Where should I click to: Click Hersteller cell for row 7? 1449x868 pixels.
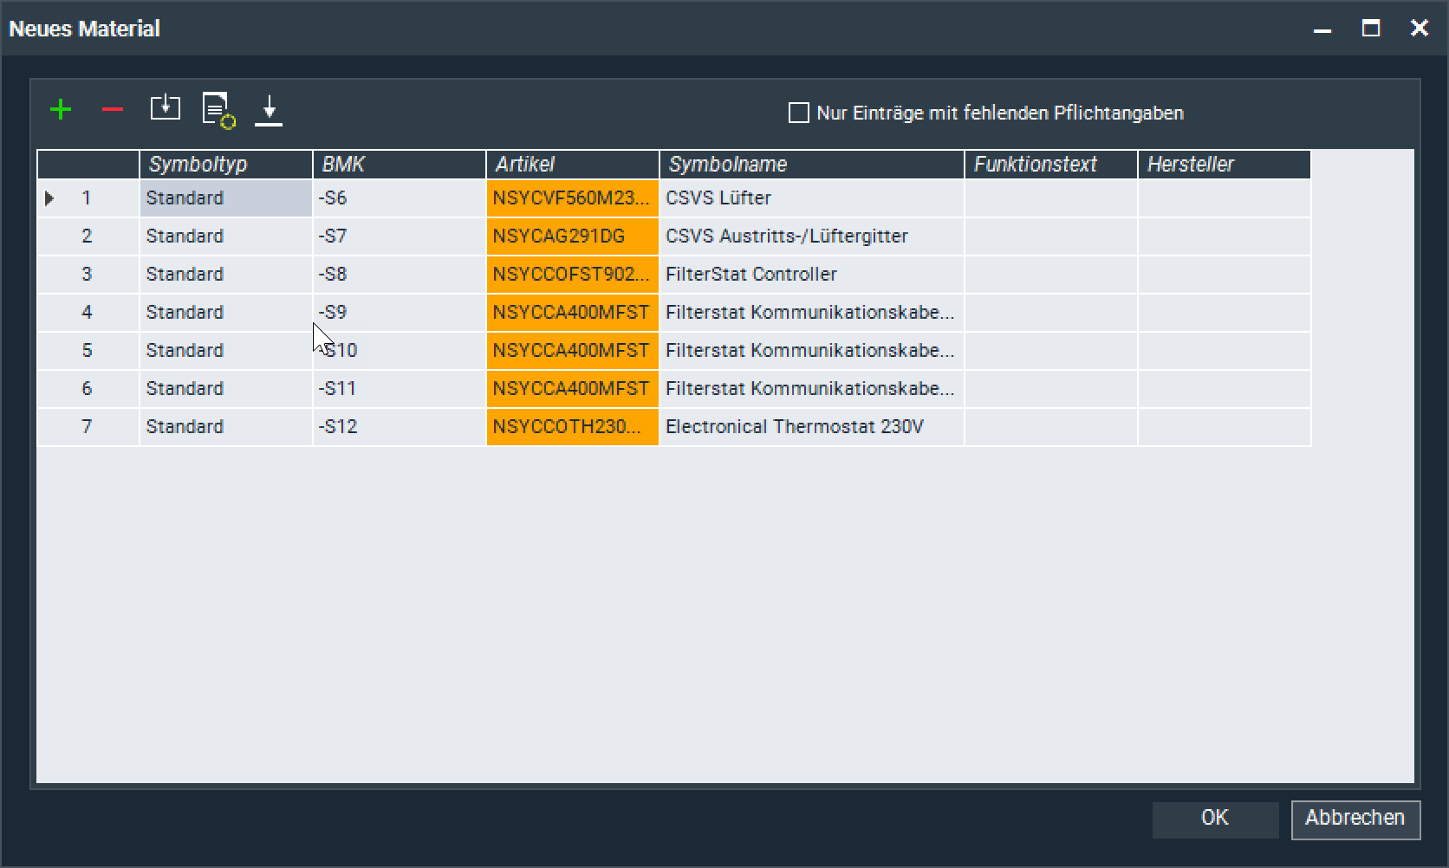click(x=1224, y=427)
